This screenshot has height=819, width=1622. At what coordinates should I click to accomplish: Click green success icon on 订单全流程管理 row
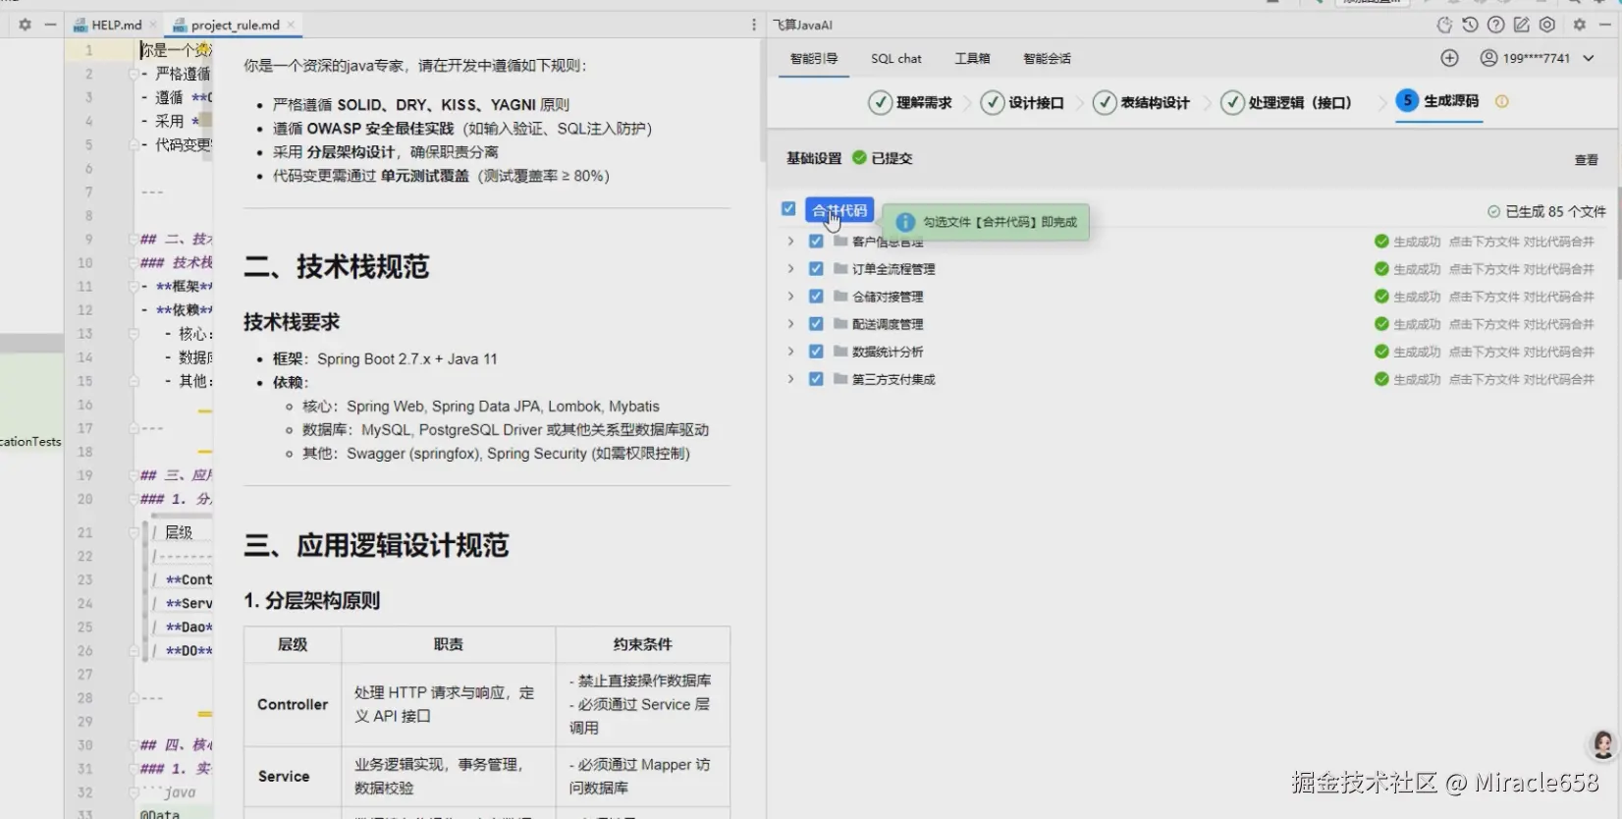(1381, 269)
